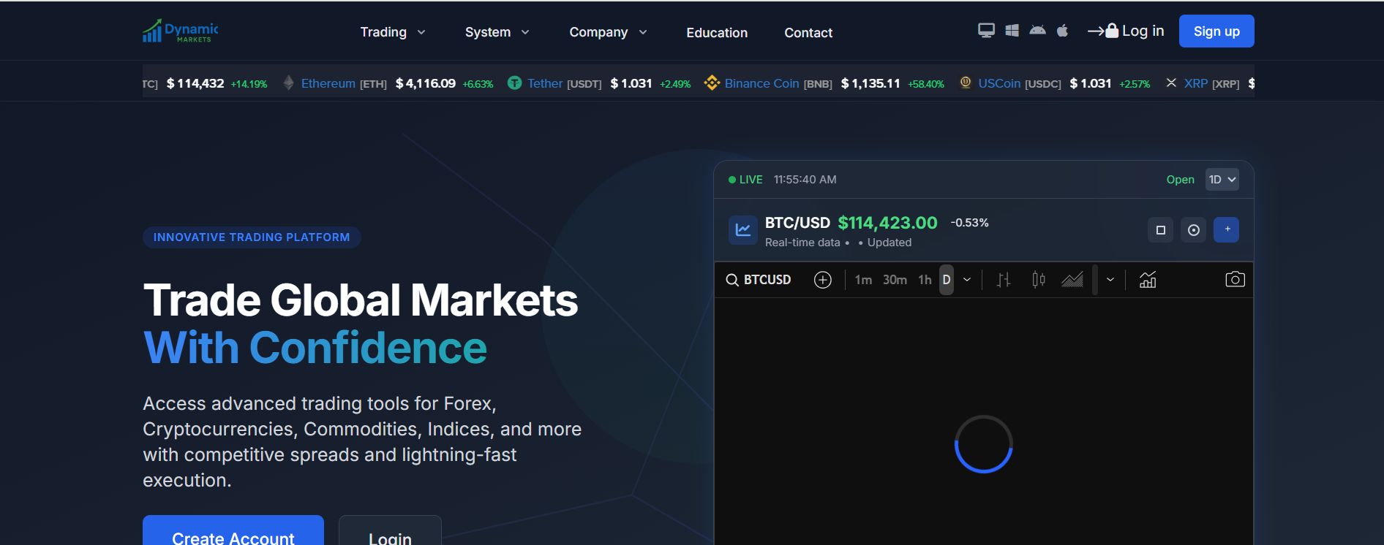
Task: Click the Android platform icon in header
Action: pyautogui.click(x=1037, y=31)
